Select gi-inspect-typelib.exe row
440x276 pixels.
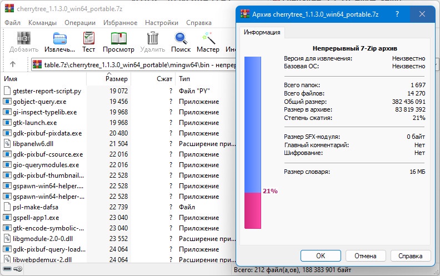click(x=118, y=112)
